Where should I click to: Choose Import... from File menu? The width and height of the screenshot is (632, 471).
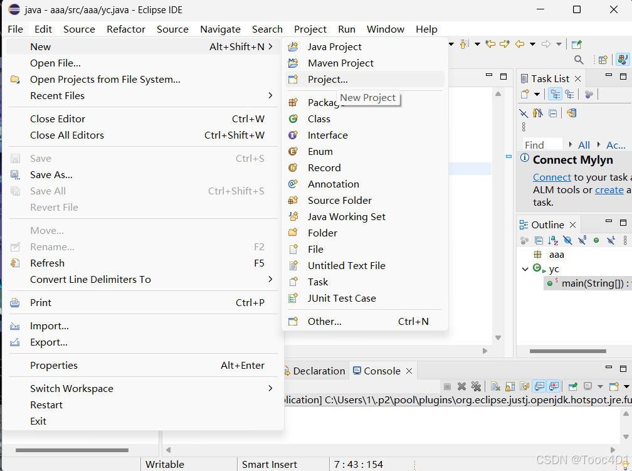[x=143, y=326]
